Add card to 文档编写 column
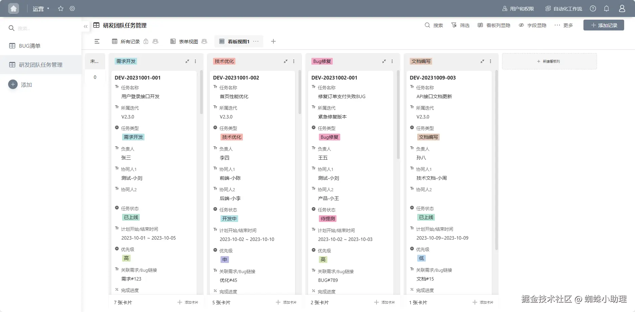Image resolution: width=635 pixels, height=312 pixels. click(483, 302)
